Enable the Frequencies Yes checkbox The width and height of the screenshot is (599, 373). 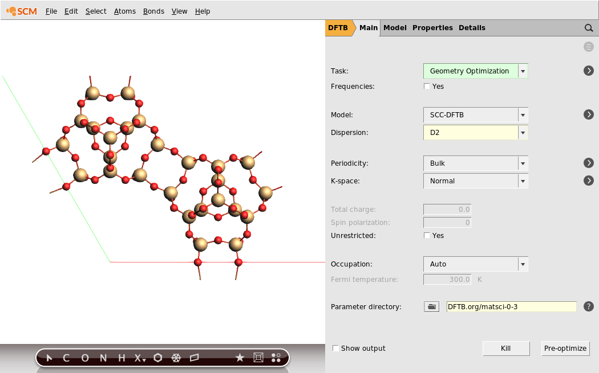pos(427,86)
